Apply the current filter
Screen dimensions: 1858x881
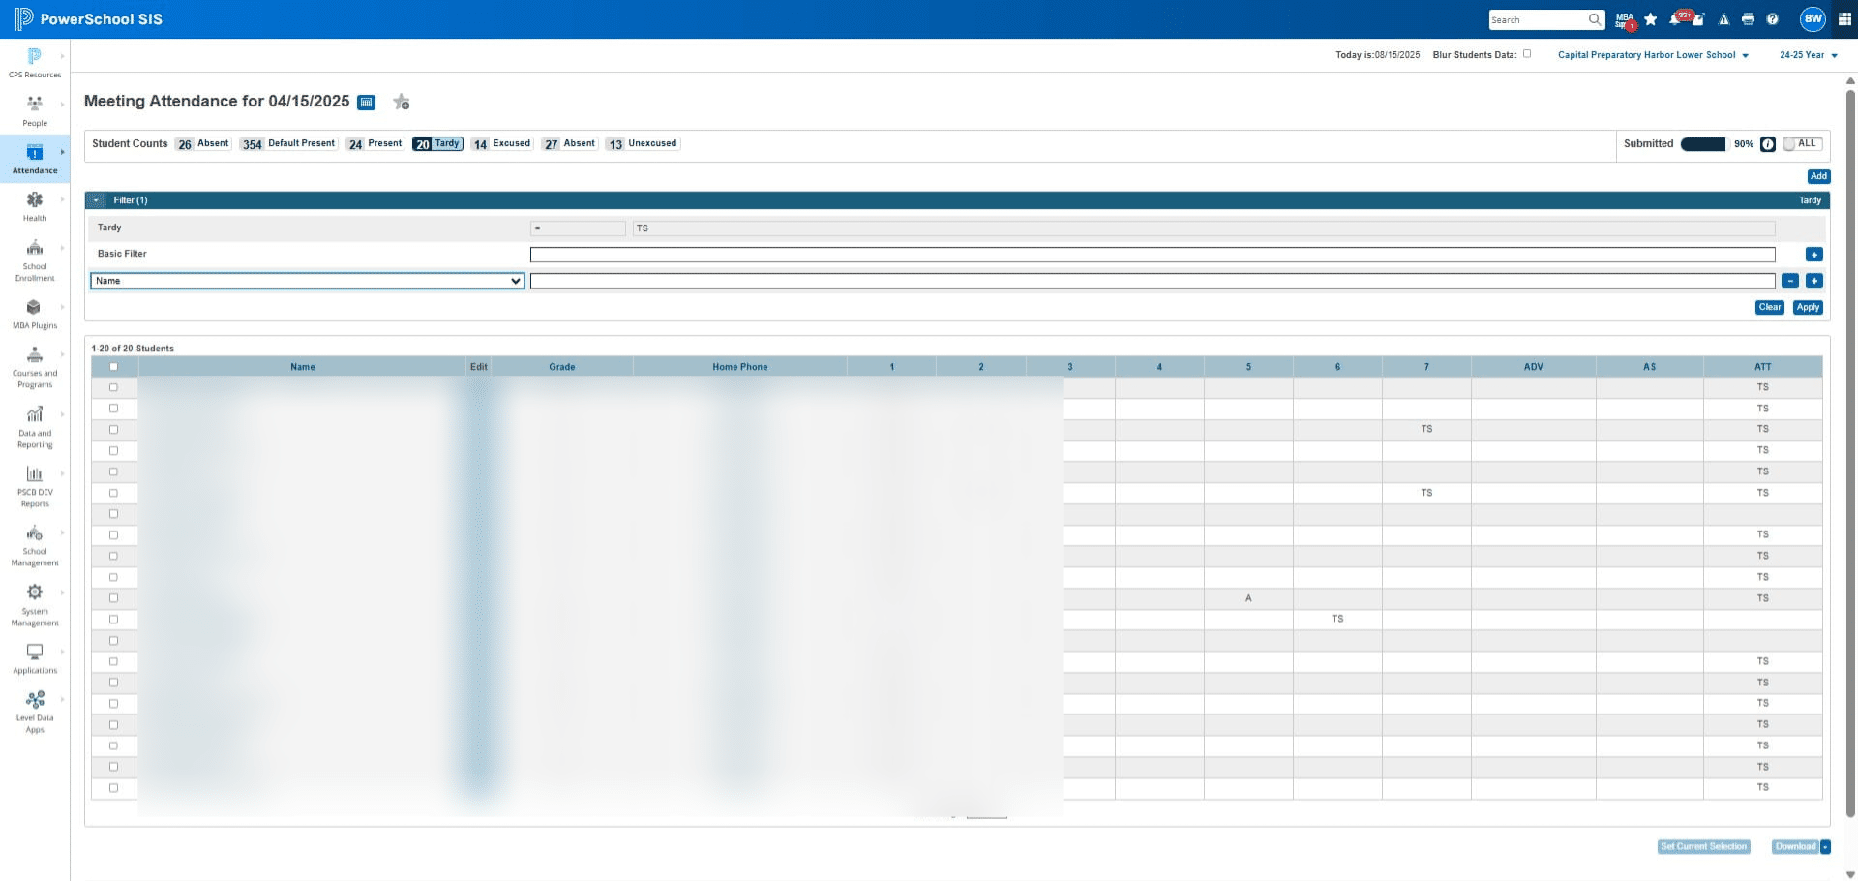(x=1808, y=307)
